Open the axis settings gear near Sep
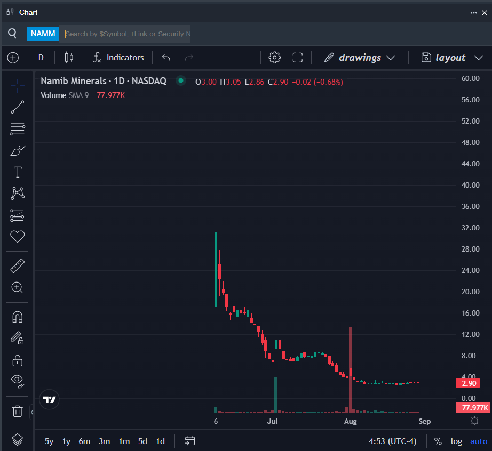 (474, 421)
